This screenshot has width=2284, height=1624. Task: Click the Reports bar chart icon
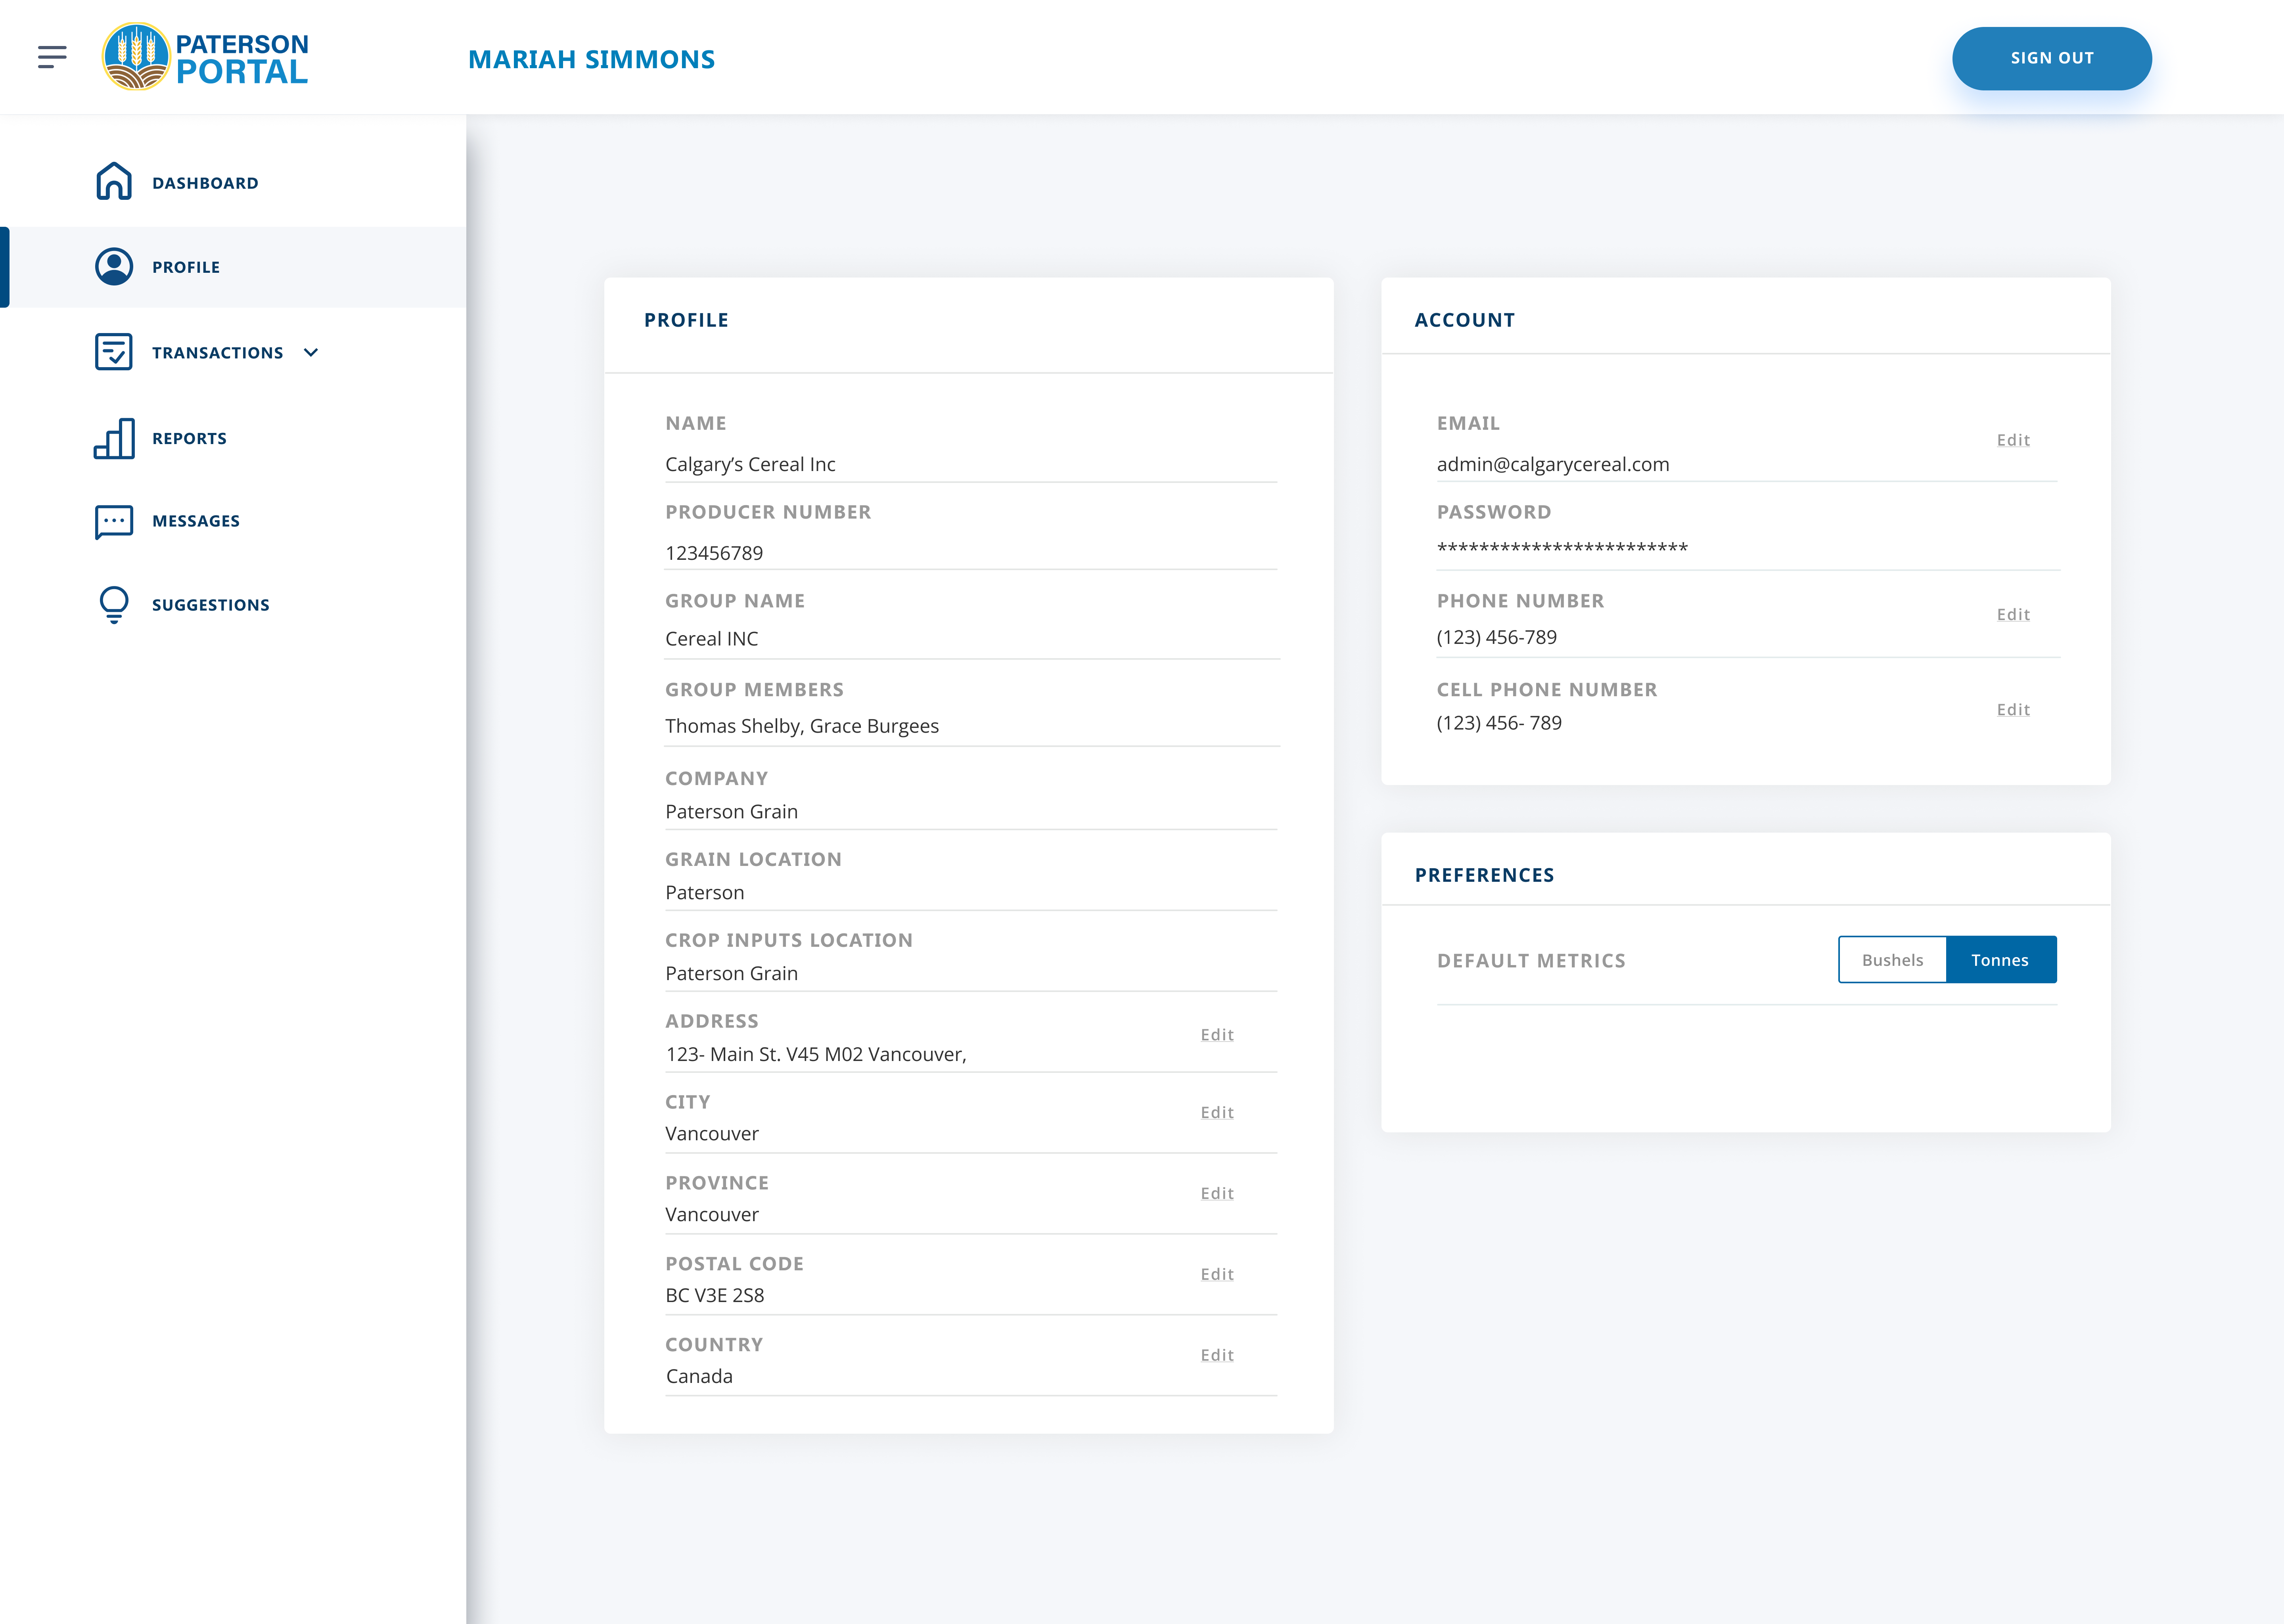(x=114, y=438)
